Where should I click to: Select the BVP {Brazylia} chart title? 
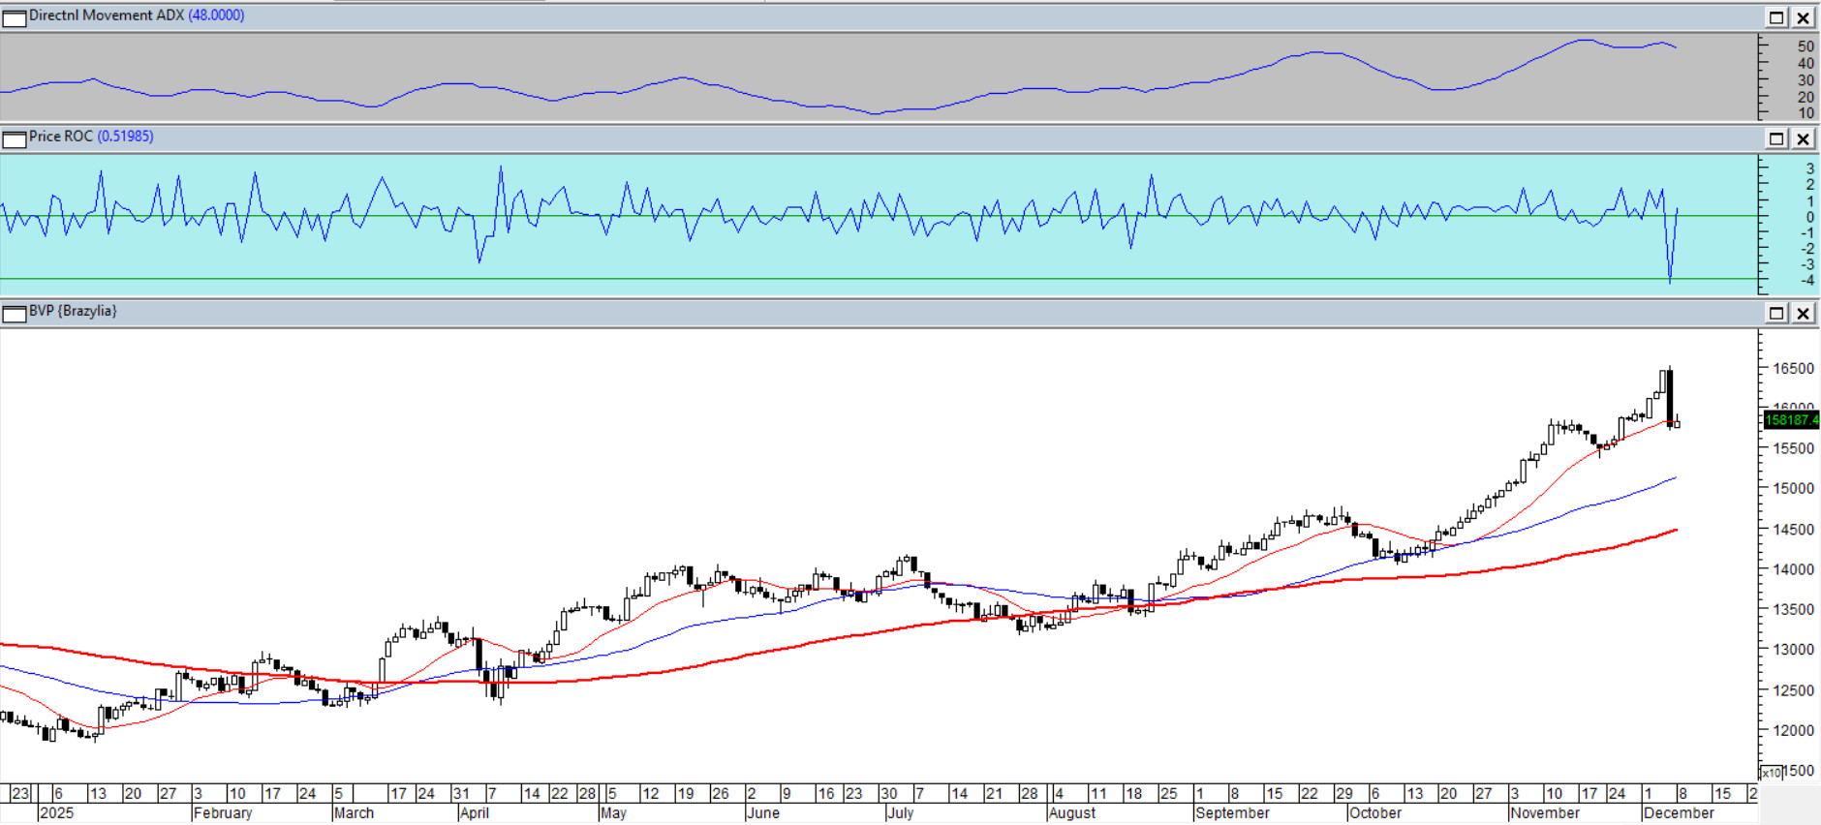(x=73, y=311)
